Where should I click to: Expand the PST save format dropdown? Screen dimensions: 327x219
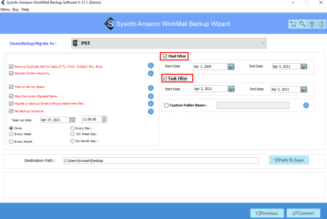point(169,43)
